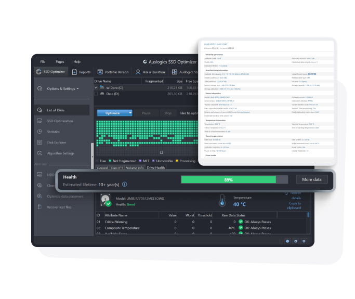Click the Optimize button

pos(112,113)
